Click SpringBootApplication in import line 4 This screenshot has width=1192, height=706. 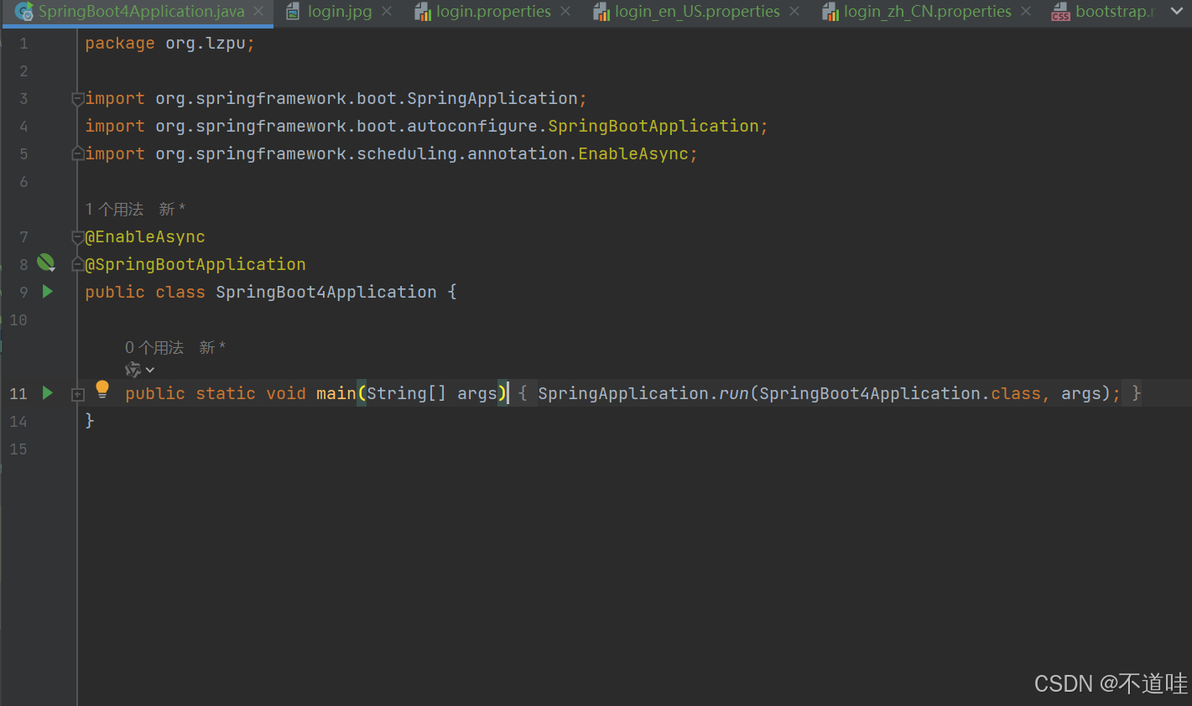pyautogui.click(x=653, y=126)
